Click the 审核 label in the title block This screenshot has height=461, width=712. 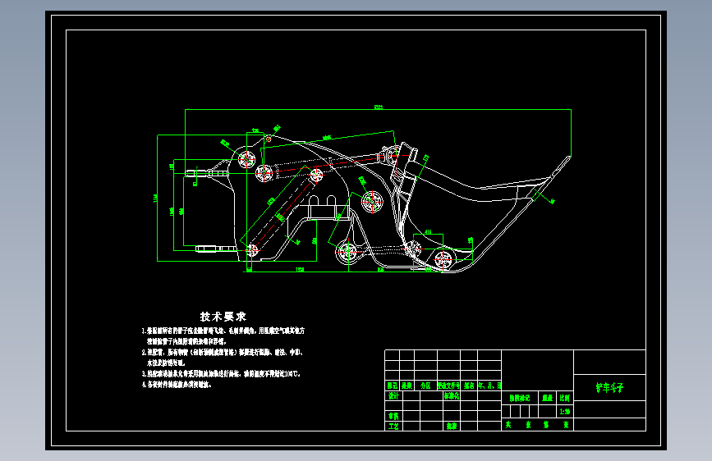393,416
